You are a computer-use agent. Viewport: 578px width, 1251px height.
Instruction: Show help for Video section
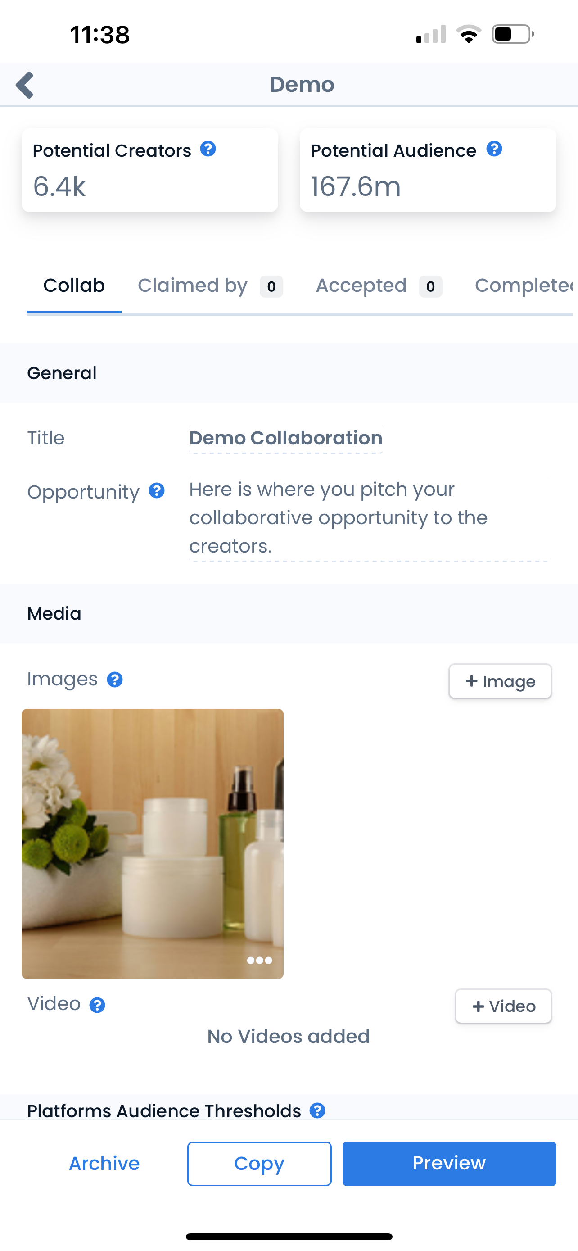(98, 1005)
